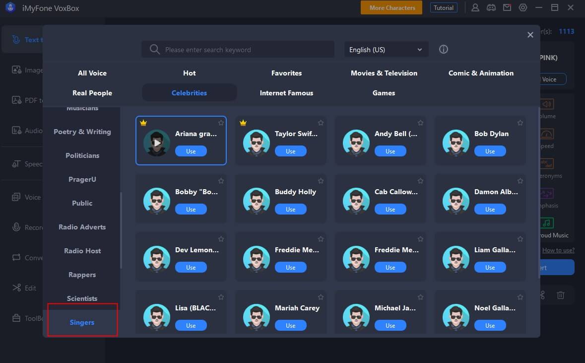The height and width of the screenshot is (363, 585).
Task: Select the Rappers category
Action: pos(82,275)
